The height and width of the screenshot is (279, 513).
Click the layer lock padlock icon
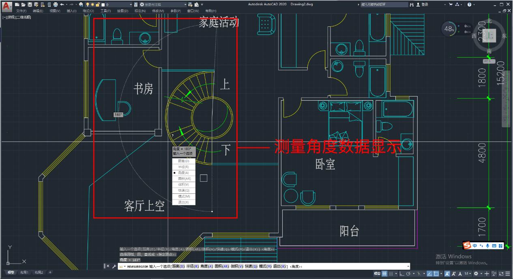[x=98, y=4]
